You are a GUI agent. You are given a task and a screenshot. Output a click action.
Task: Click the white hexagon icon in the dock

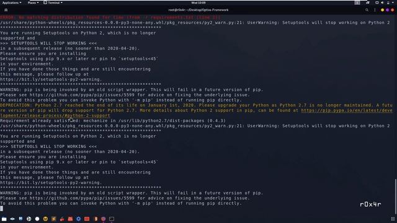[x=37, y=219]
